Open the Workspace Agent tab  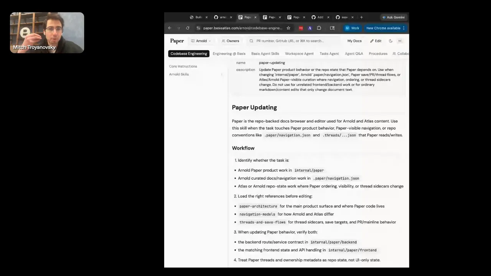tap(299, 54)
